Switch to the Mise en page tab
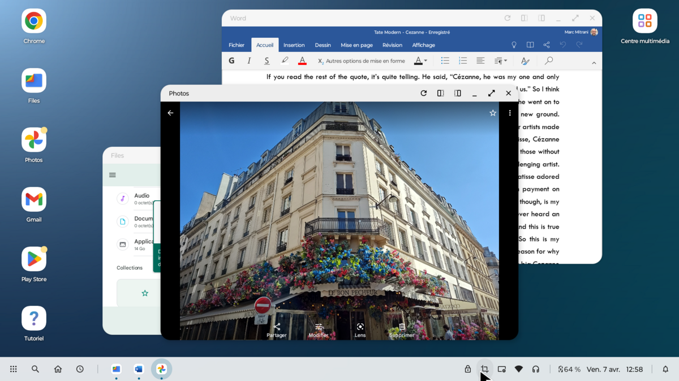The width and height of the screenshot is (679, 381). tap(356, 45)
